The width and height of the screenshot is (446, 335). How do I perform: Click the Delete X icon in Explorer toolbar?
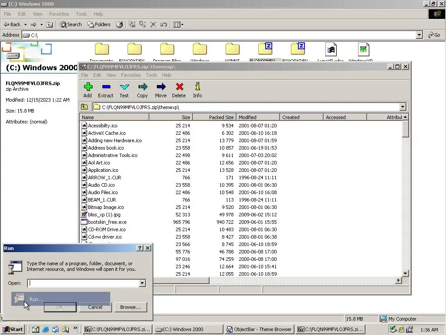[153, 24]
